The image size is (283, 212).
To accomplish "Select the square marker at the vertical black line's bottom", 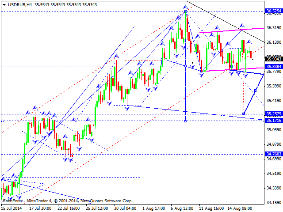I will pos(185,121).
